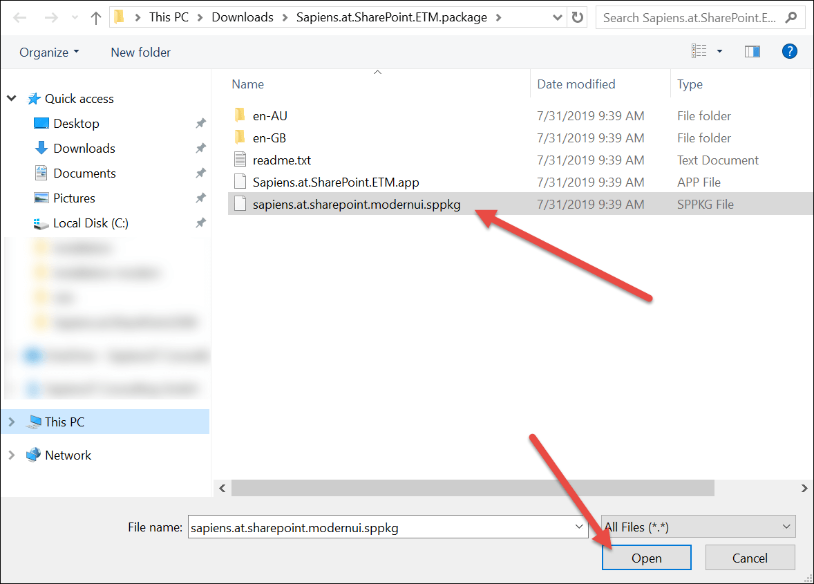Click the Up one level arrow
814x584 pixels.
(x=96, y=18)
